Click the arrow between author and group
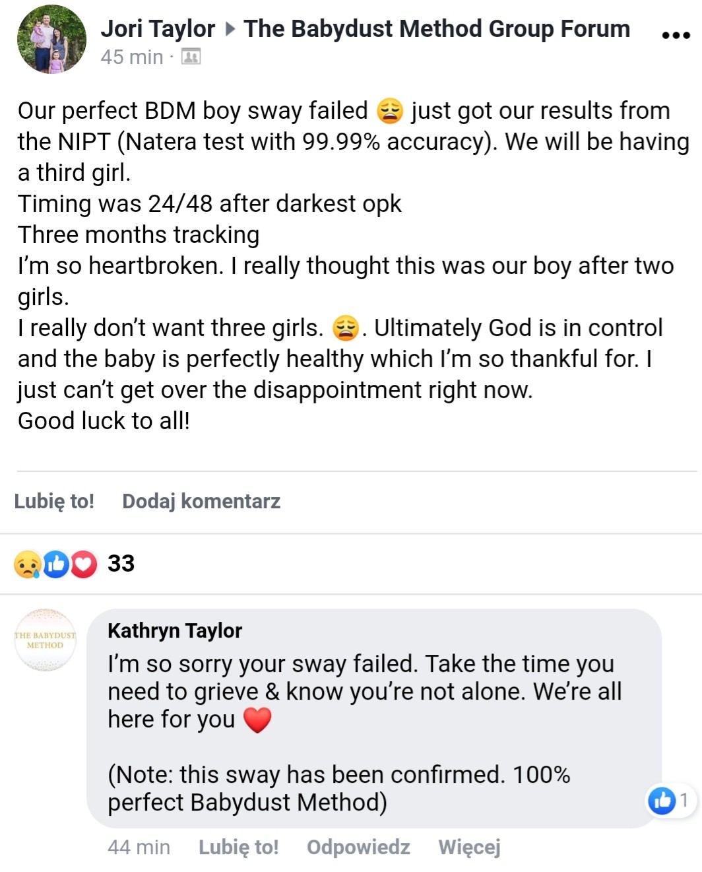Viewport: 702px width, 872px height. coord(230,29)
